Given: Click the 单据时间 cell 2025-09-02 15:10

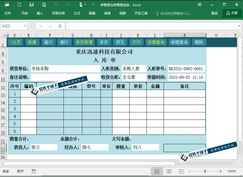Looking at the screenshot, I should pyautogui.click(x=186, y=77).
